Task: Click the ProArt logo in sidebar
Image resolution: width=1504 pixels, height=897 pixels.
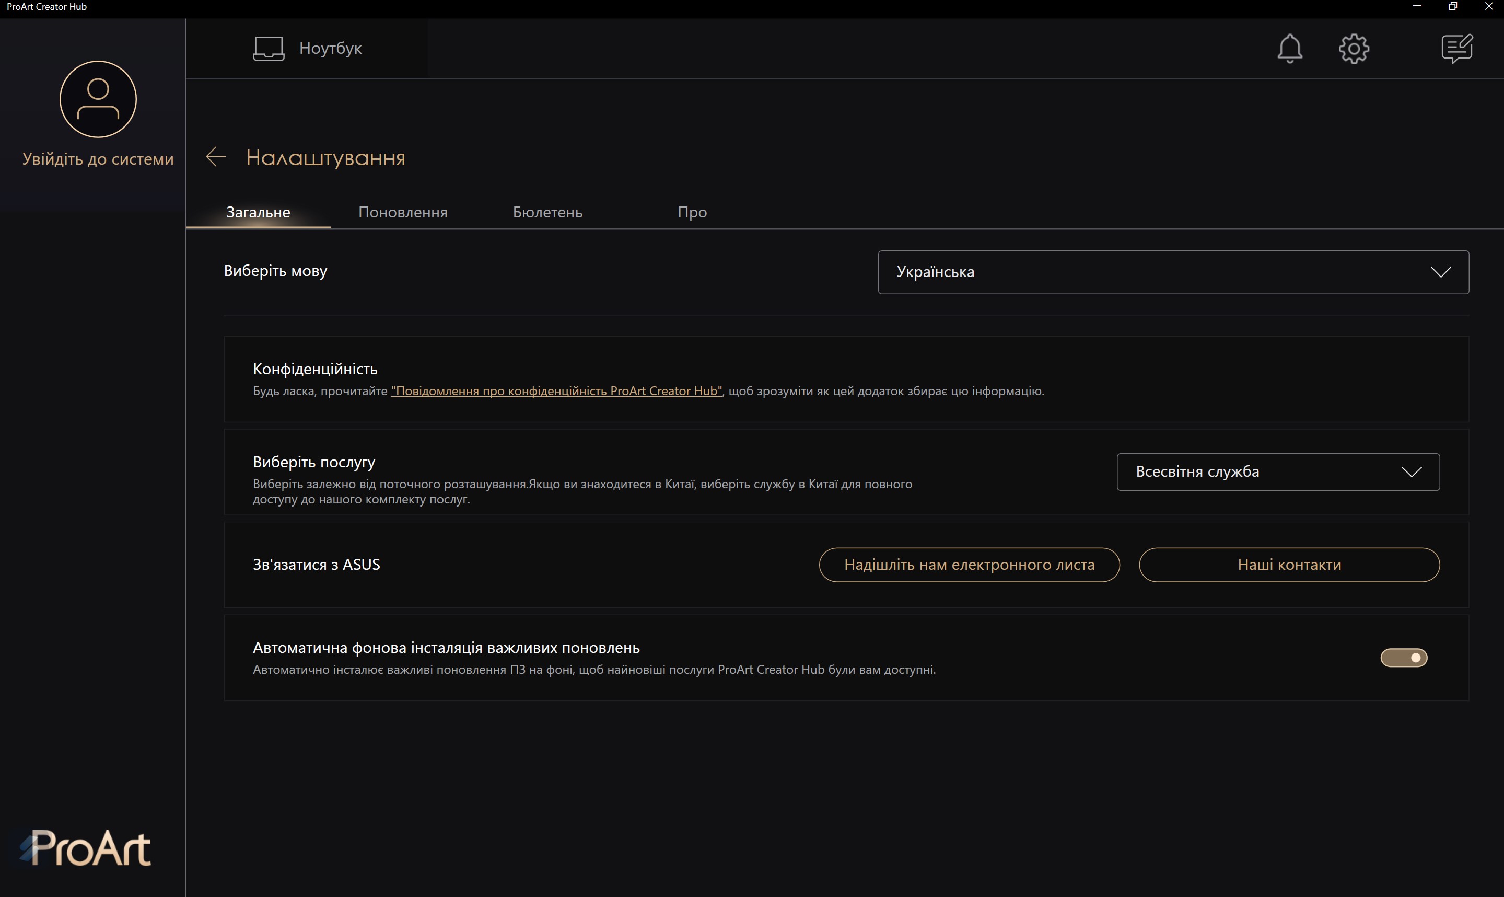Action: click(x=86, y=847)
